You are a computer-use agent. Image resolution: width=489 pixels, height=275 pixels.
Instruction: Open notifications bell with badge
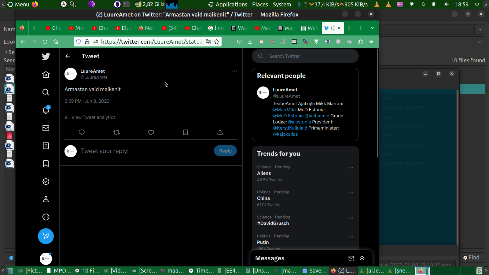(46, 110)
